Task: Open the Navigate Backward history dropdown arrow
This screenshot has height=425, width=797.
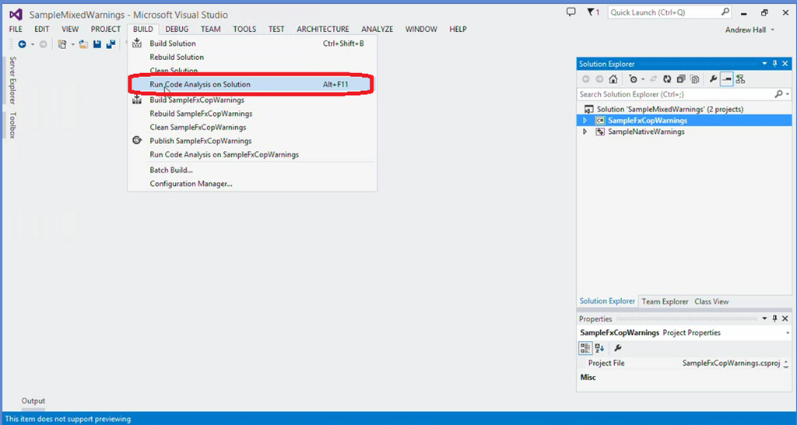Action: coord(33,44)
